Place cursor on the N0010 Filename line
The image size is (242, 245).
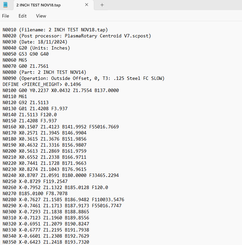coord(55,30)
